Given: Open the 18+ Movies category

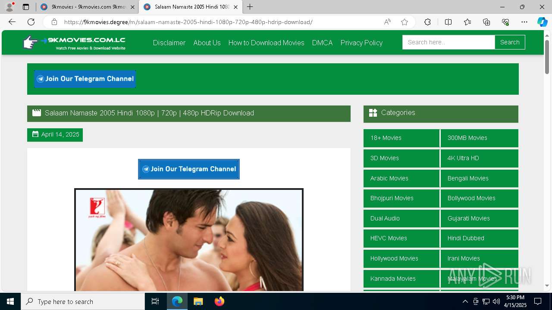Looking at the screenshot, I should (401, 138).
